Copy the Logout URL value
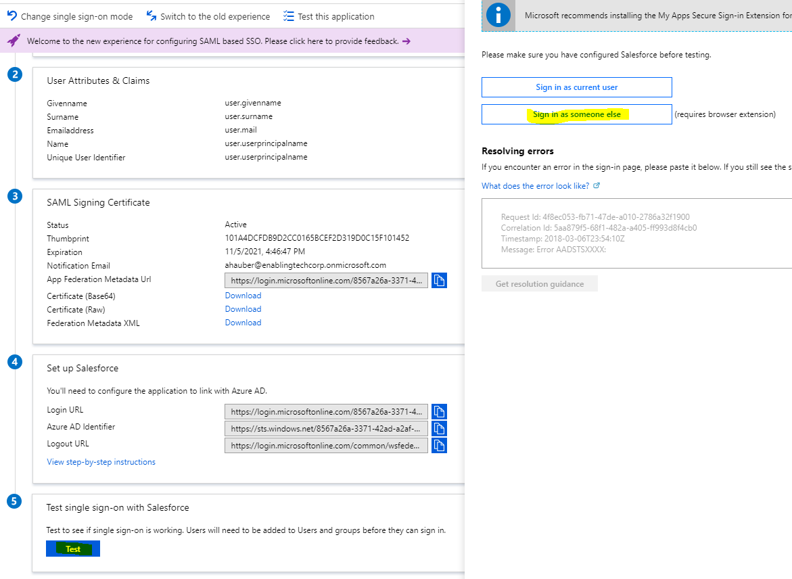 (439, 445)
